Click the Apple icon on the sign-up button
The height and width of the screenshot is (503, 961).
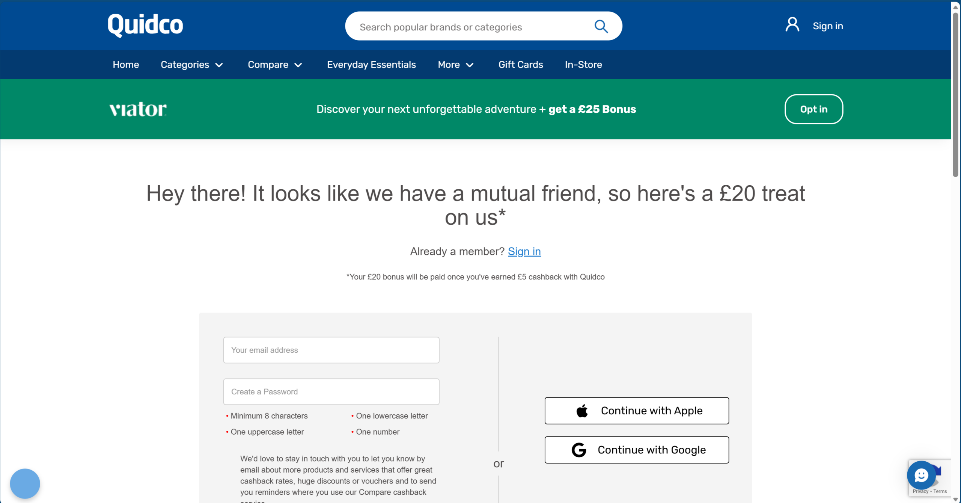[581, 410]
